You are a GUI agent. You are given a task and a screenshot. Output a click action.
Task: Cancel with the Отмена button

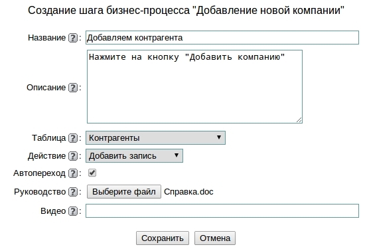click(x=215, y=238)
